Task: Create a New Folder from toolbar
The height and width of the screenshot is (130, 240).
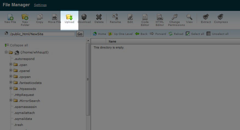Action: coord(25,17)
